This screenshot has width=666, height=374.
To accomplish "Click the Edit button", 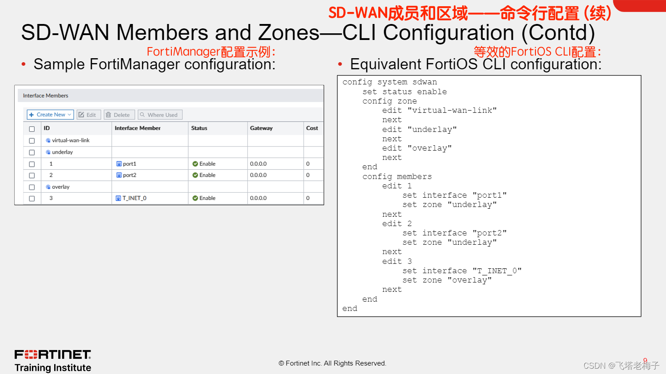I will pyautogui.click(x=89, y=115).
